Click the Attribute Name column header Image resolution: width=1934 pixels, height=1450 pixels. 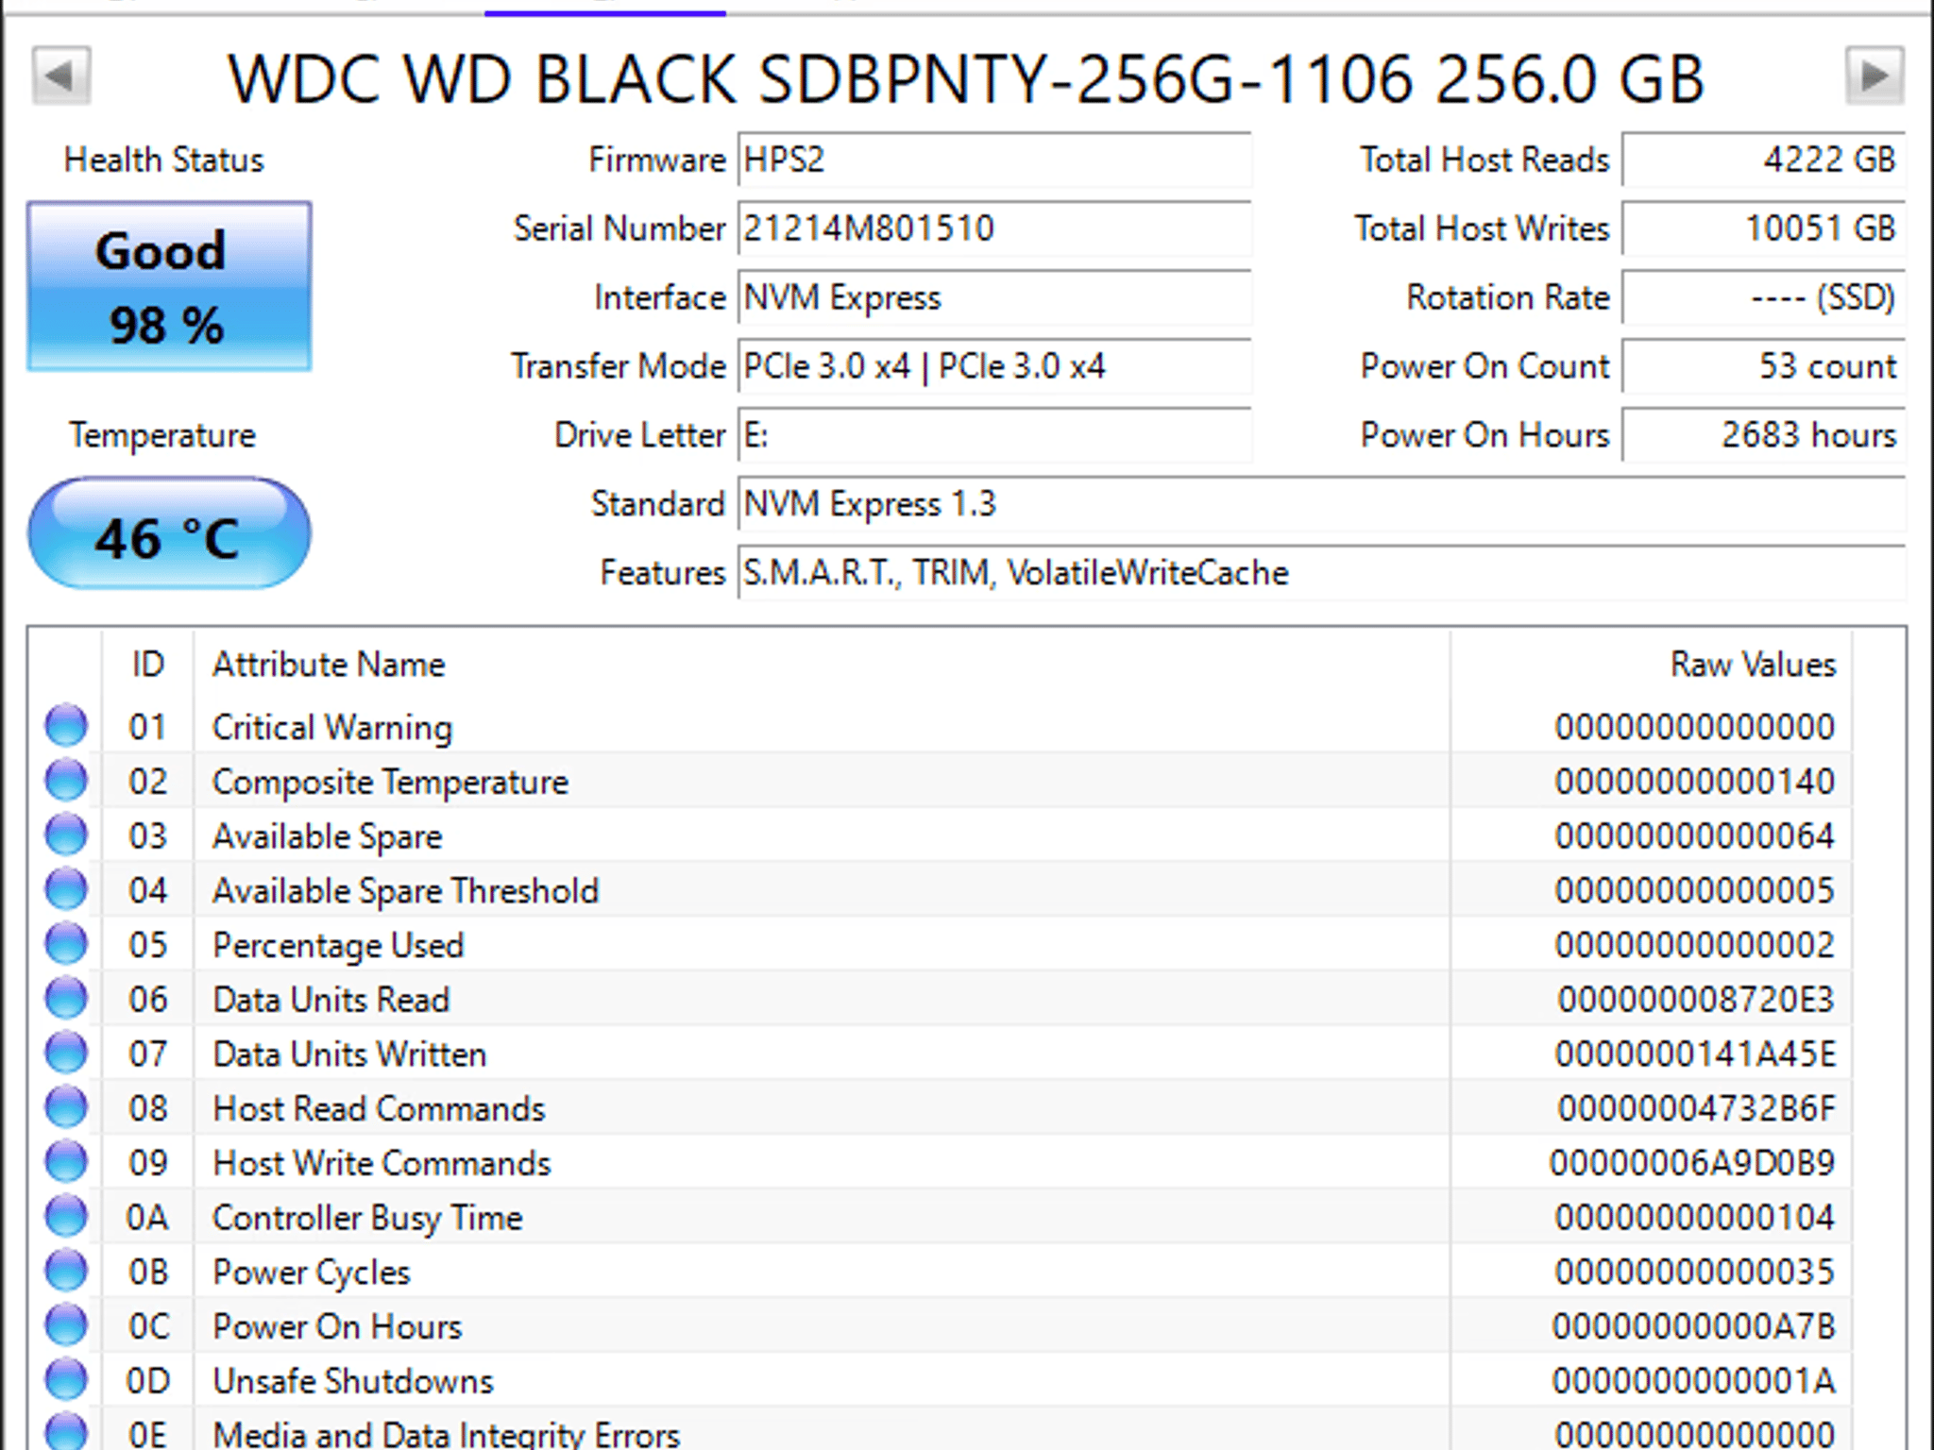(822, 665)
